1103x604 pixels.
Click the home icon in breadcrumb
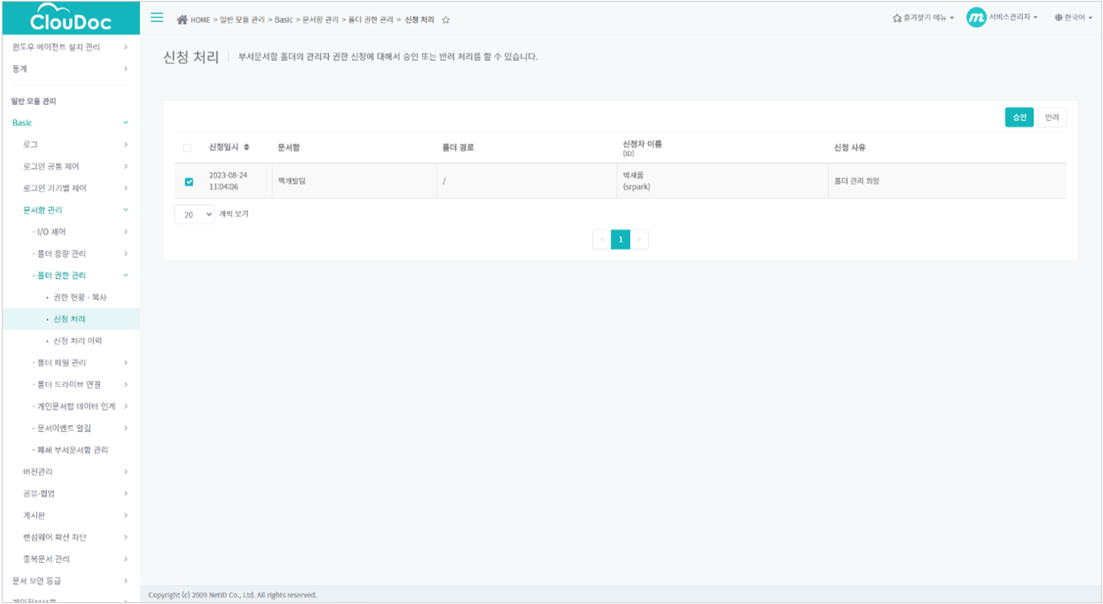coord(182,20)
